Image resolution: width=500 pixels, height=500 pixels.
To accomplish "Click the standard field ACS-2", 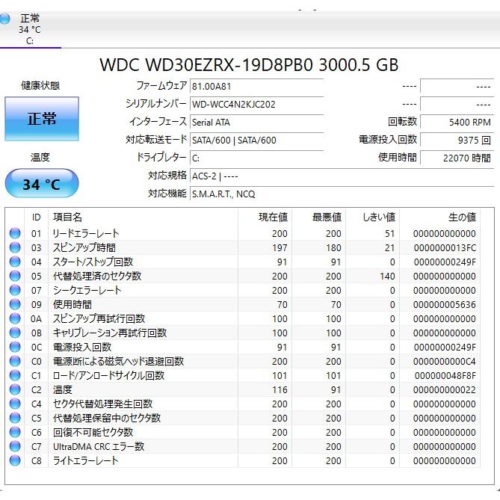I will 342,176.
